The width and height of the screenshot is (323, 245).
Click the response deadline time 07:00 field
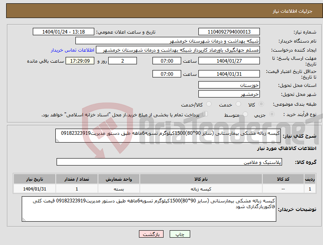pos(167,61)
